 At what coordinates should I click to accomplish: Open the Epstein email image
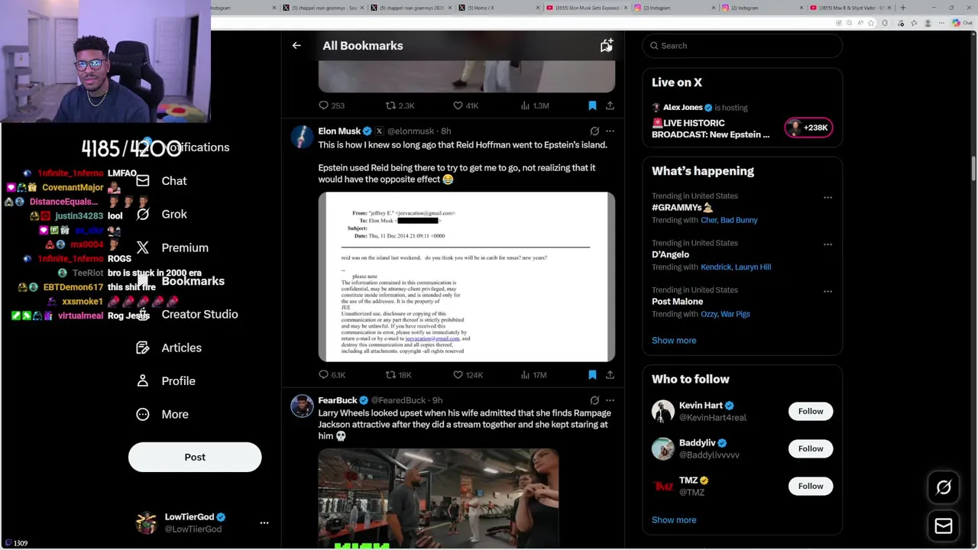(x=467, y=277)
